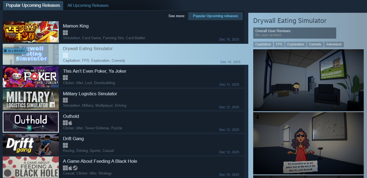Click the In Library badge icon
This screenshot has width=367, height=178.
tap(5, 51)
